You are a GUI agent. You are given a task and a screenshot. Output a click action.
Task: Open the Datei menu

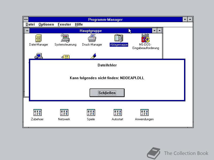tap(30, 24)
